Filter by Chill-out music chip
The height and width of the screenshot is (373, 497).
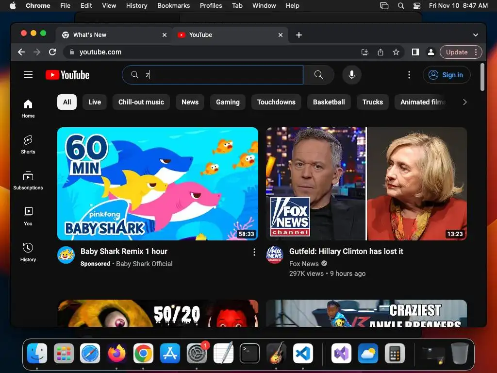[x=141, y=102]
